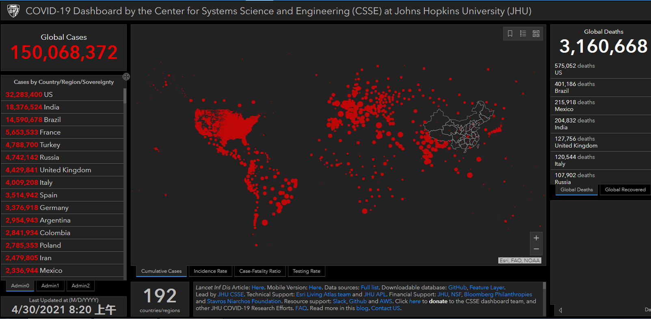Select Spain in the cases list
Image resolution: width=651 pixels, height=319 pixels.
[63, 195]
